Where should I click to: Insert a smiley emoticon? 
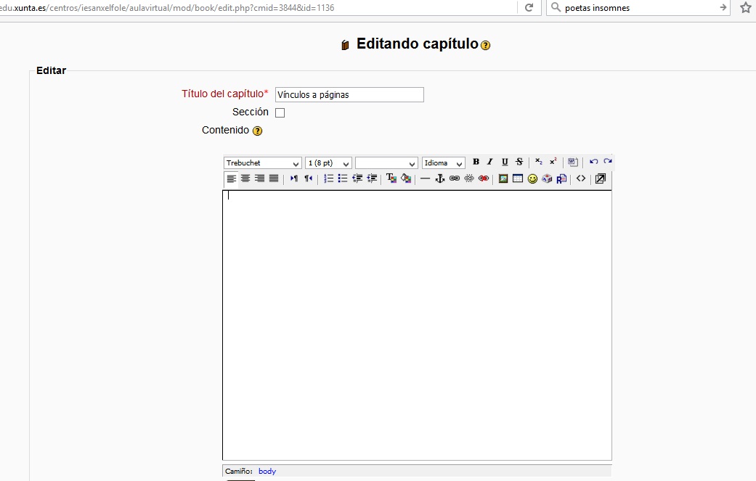pyautogui.click(x=532, y=178)
